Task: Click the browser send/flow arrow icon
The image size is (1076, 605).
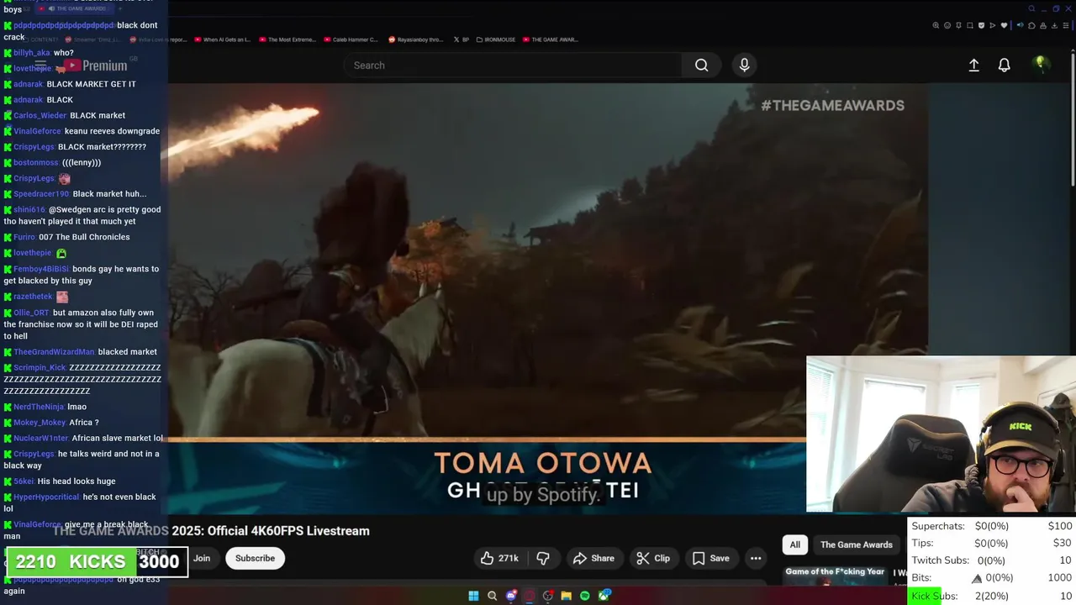Action: [993, 25]
